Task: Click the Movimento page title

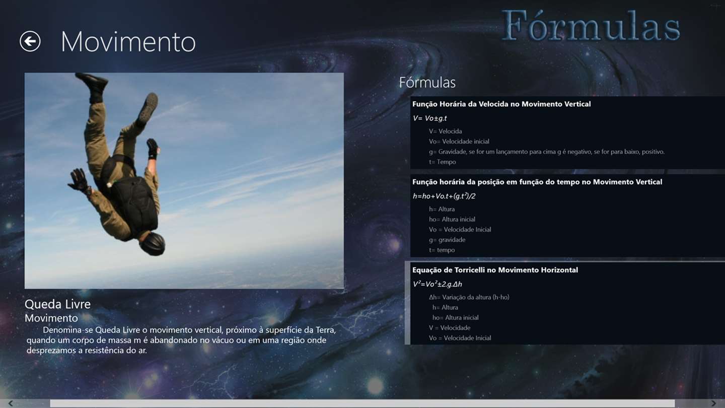Action: (128, 41)
